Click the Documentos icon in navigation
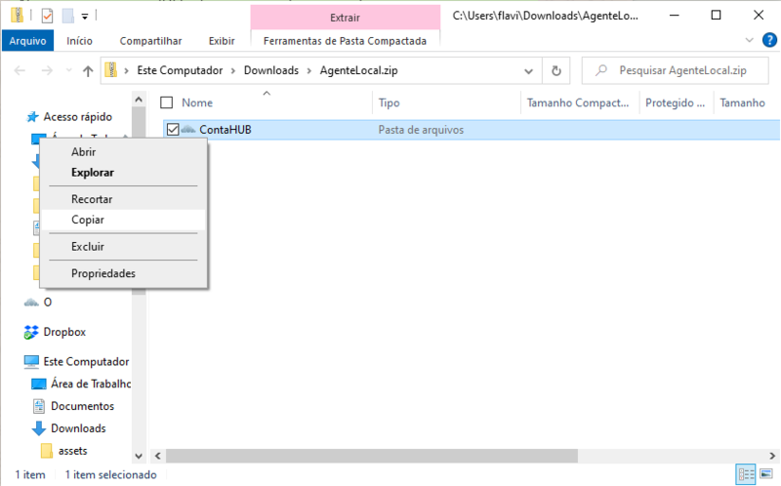This screenshot has height=486, width=781. (39, 406)
